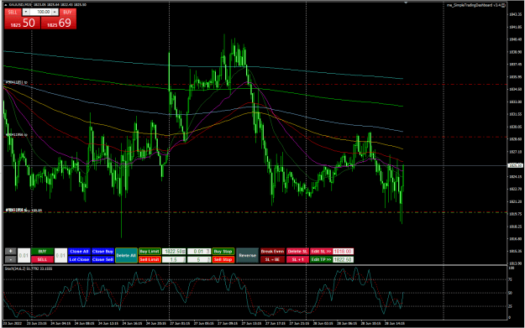The image size is (525, 328).
Task: Select the #98411851 tp order line label
Action: 17,82
